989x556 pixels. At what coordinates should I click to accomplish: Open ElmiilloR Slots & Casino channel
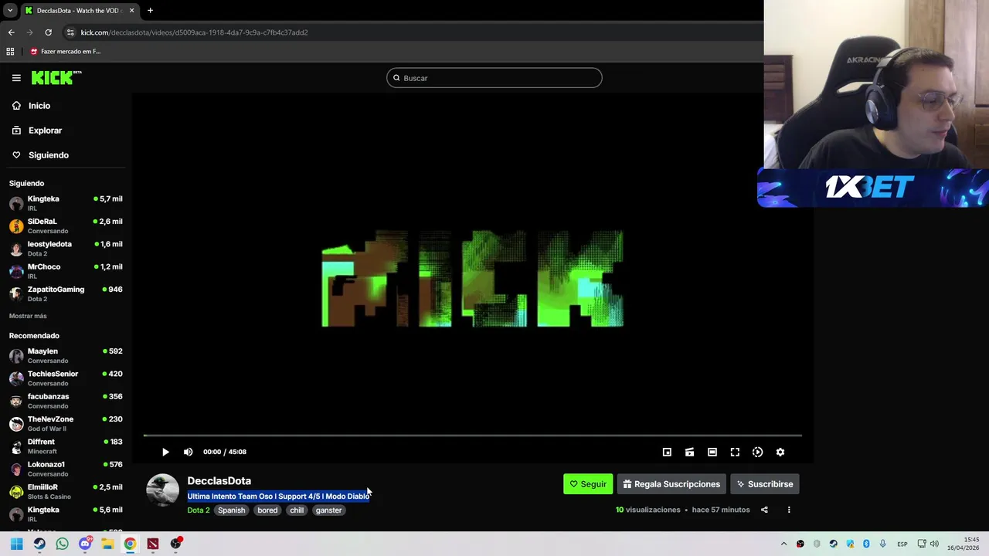(66, 491)
